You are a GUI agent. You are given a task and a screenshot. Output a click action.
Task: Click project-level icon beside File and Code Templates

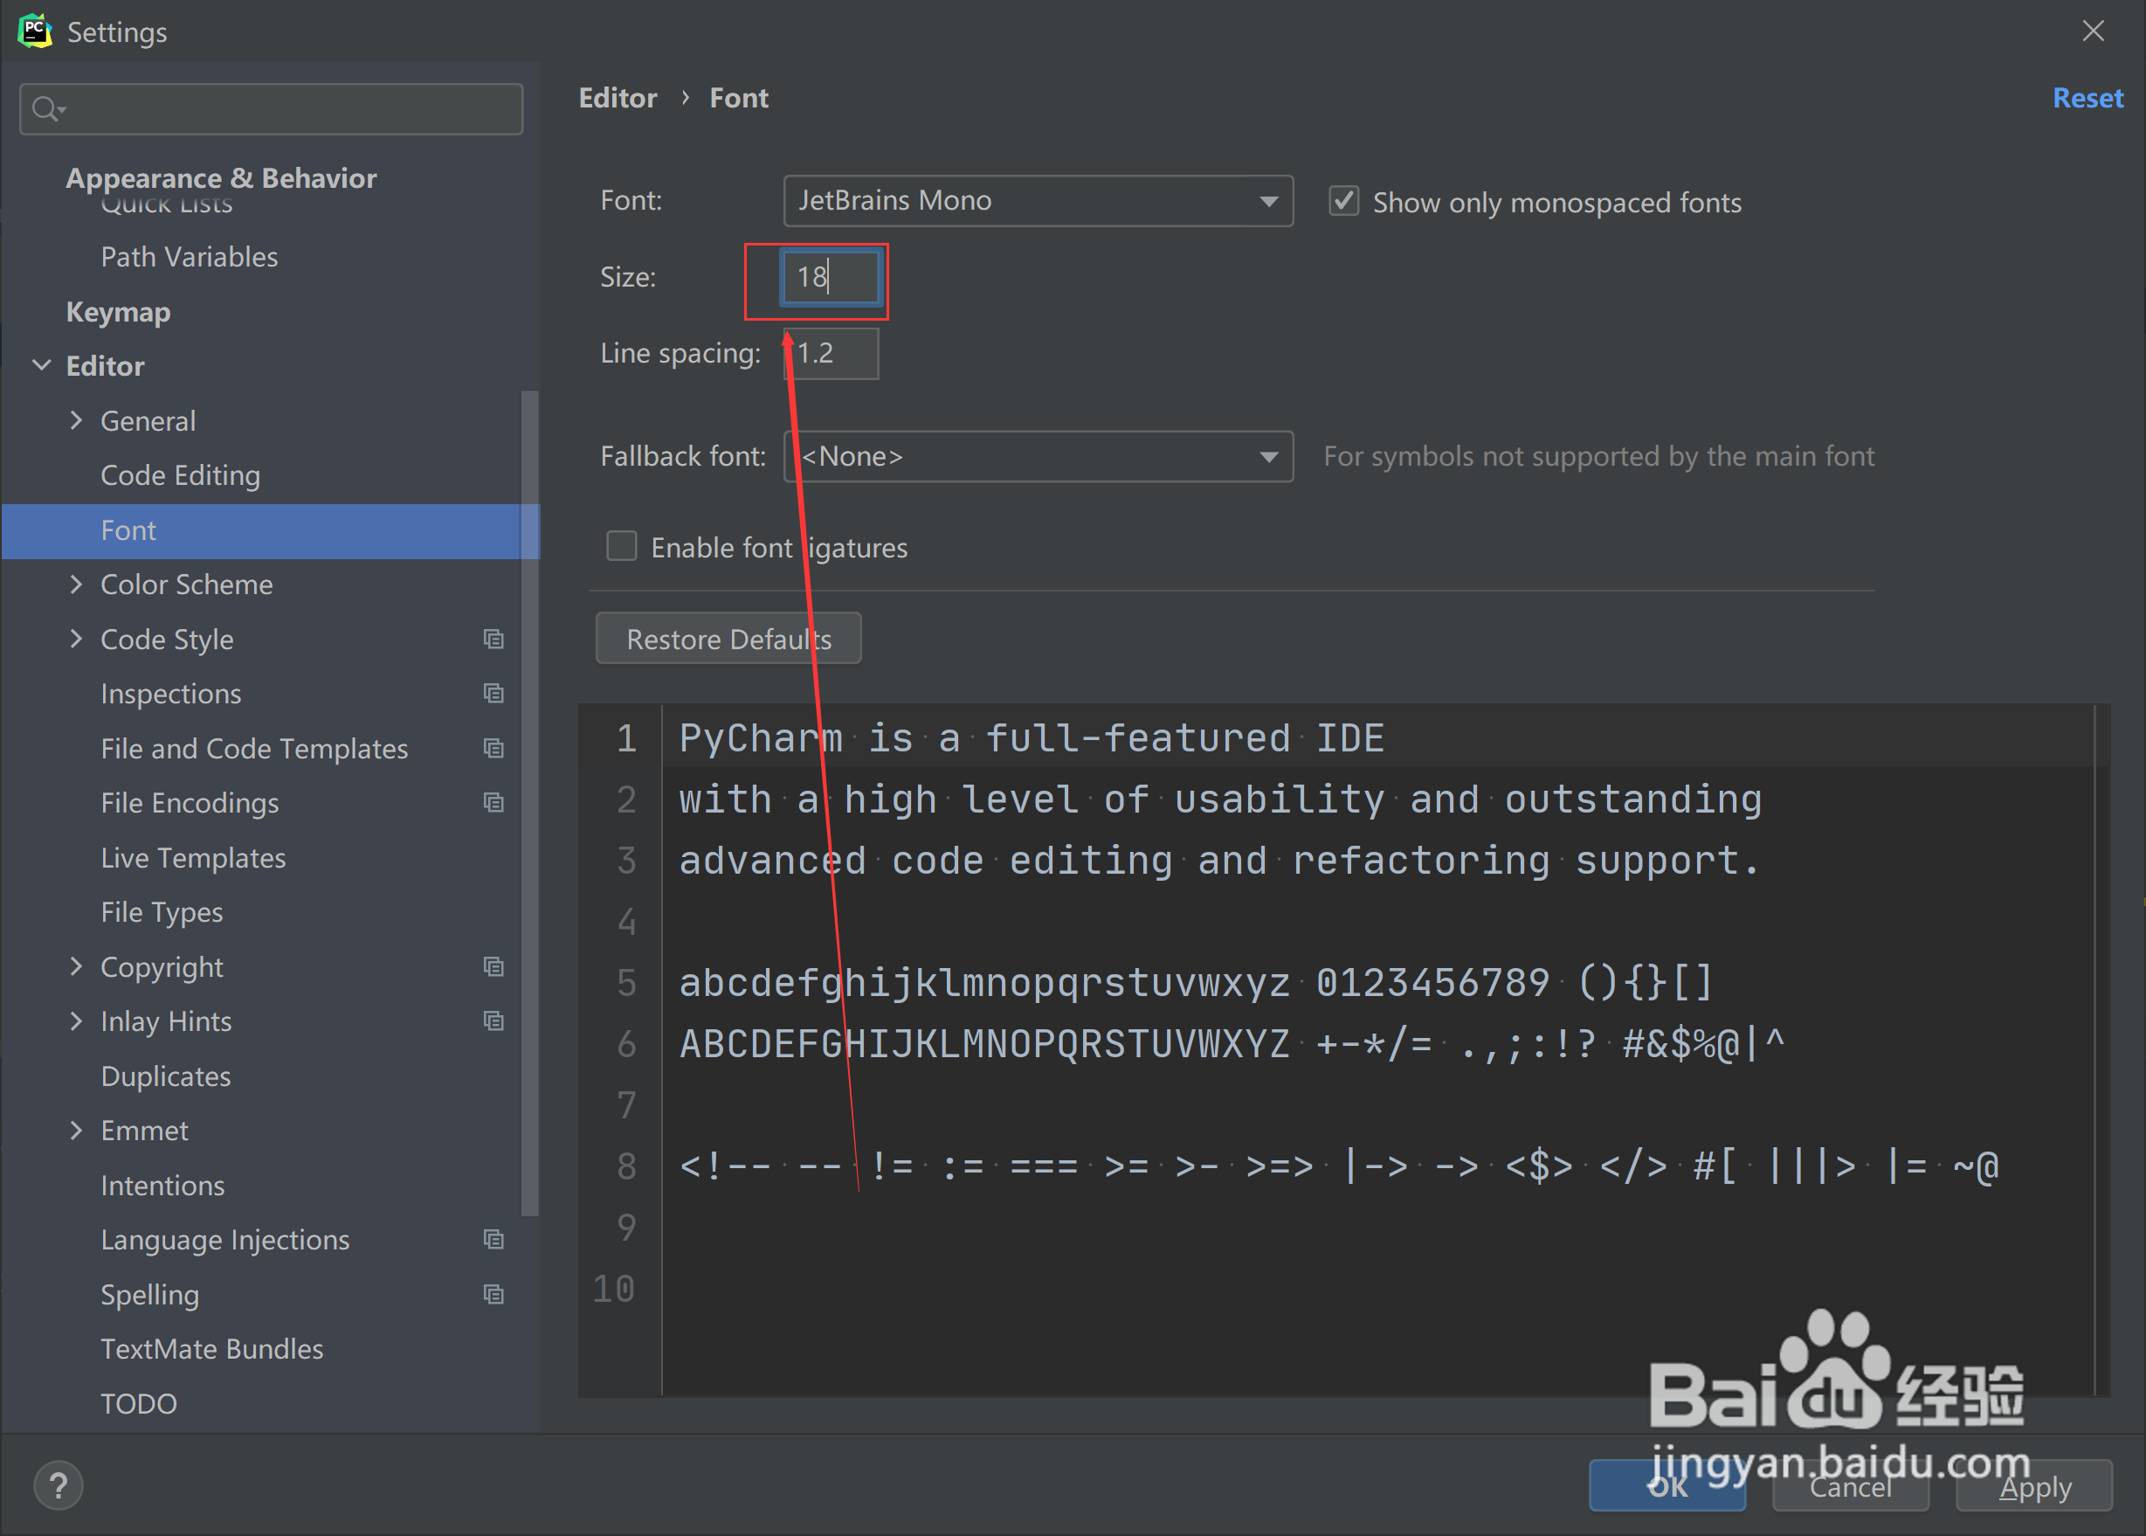[x=493, y=748]
